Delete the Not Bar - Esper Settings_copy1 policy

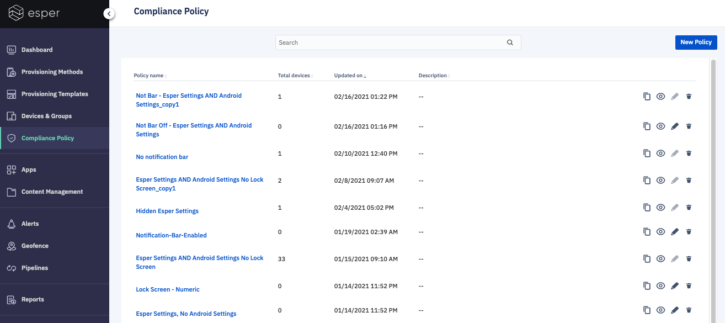tap(689, 97)
